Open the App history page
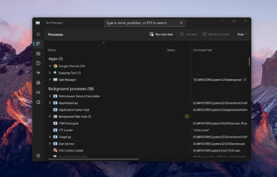Image resolution: width=277 pixels, height=177 pixels. pos(38,63)
